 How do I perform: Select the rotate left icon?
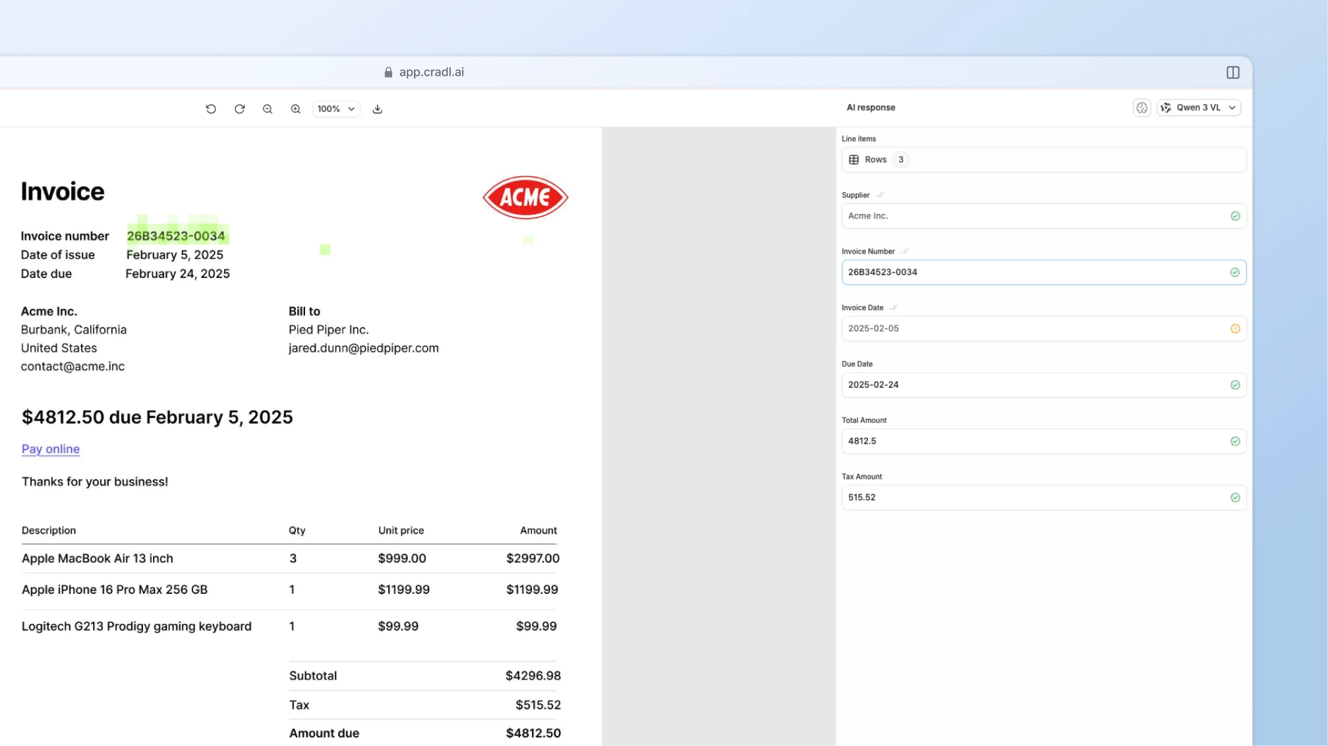[x=211, y=109]
